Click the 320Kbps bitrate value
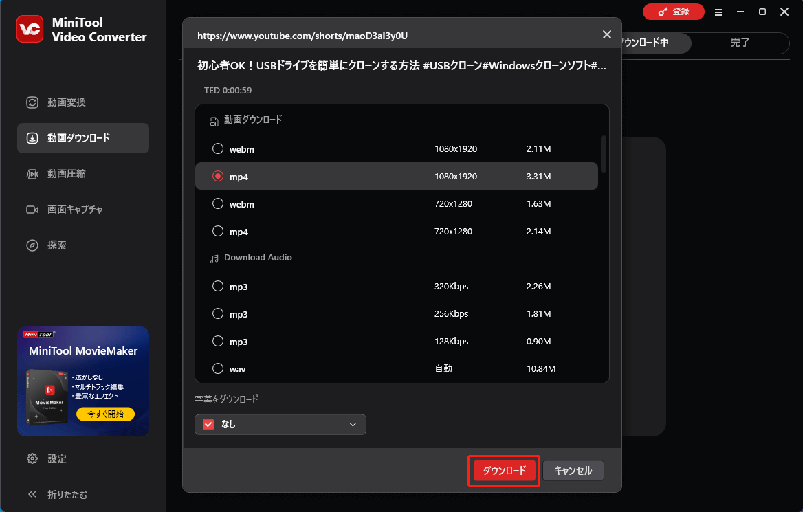This screenshot has height=512, width=803. pyautogui.click(x=451, y=286)
